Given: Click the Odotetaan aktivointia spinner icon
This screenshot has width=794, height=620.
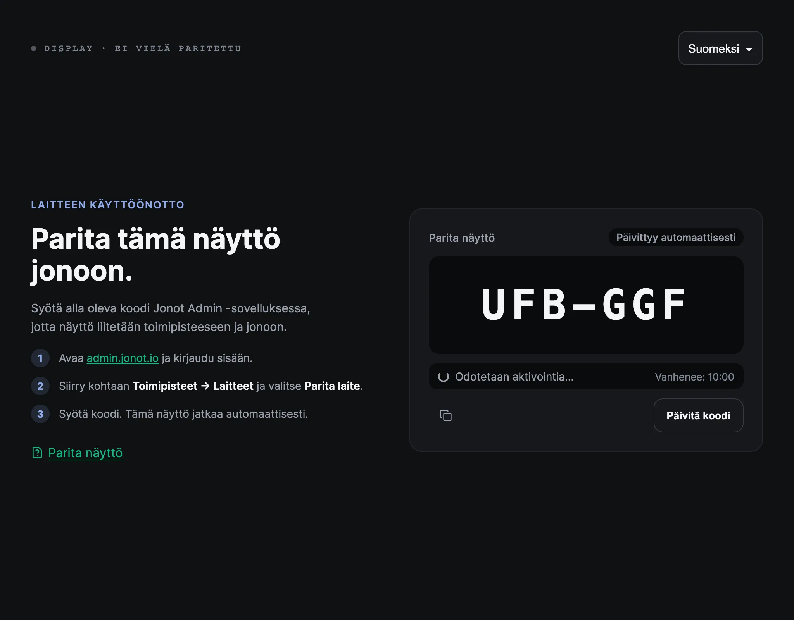Looking at the screenshot, I should pos(444,377).
